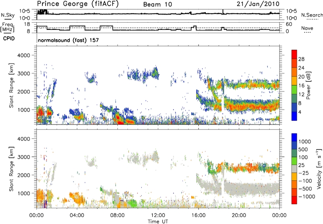Click the 'Nave' legend label
This screenshot has height=224, width=323.
[307, 28]
